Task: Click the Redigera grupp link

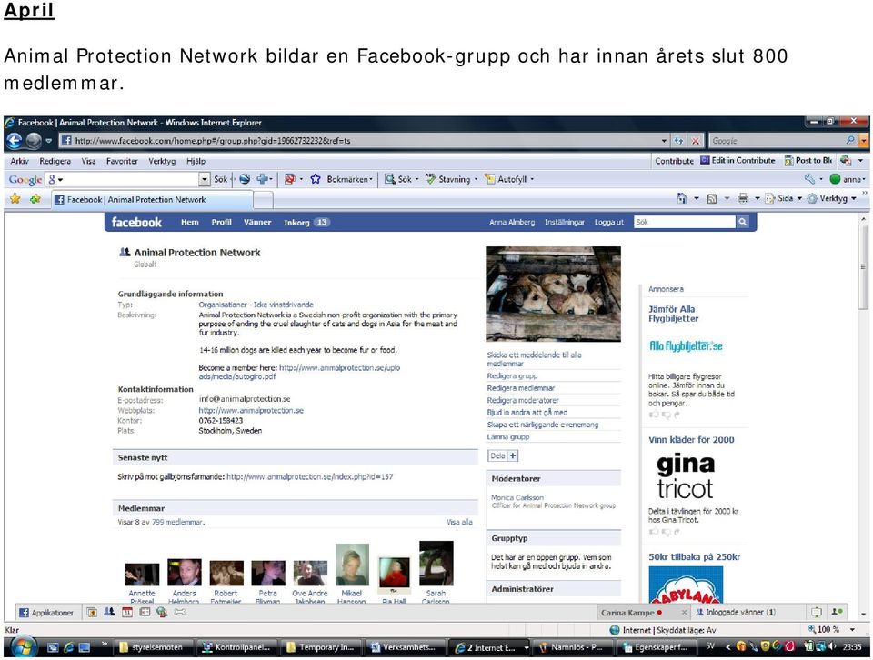Action: (x=512, y=376)
